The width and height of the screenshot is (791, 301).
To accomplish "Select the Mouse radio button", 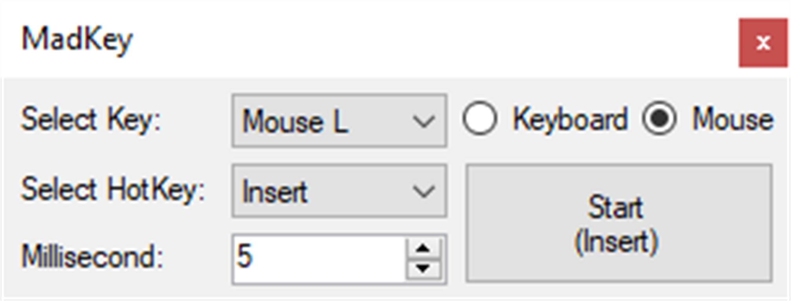I will [x=659, y=118].
